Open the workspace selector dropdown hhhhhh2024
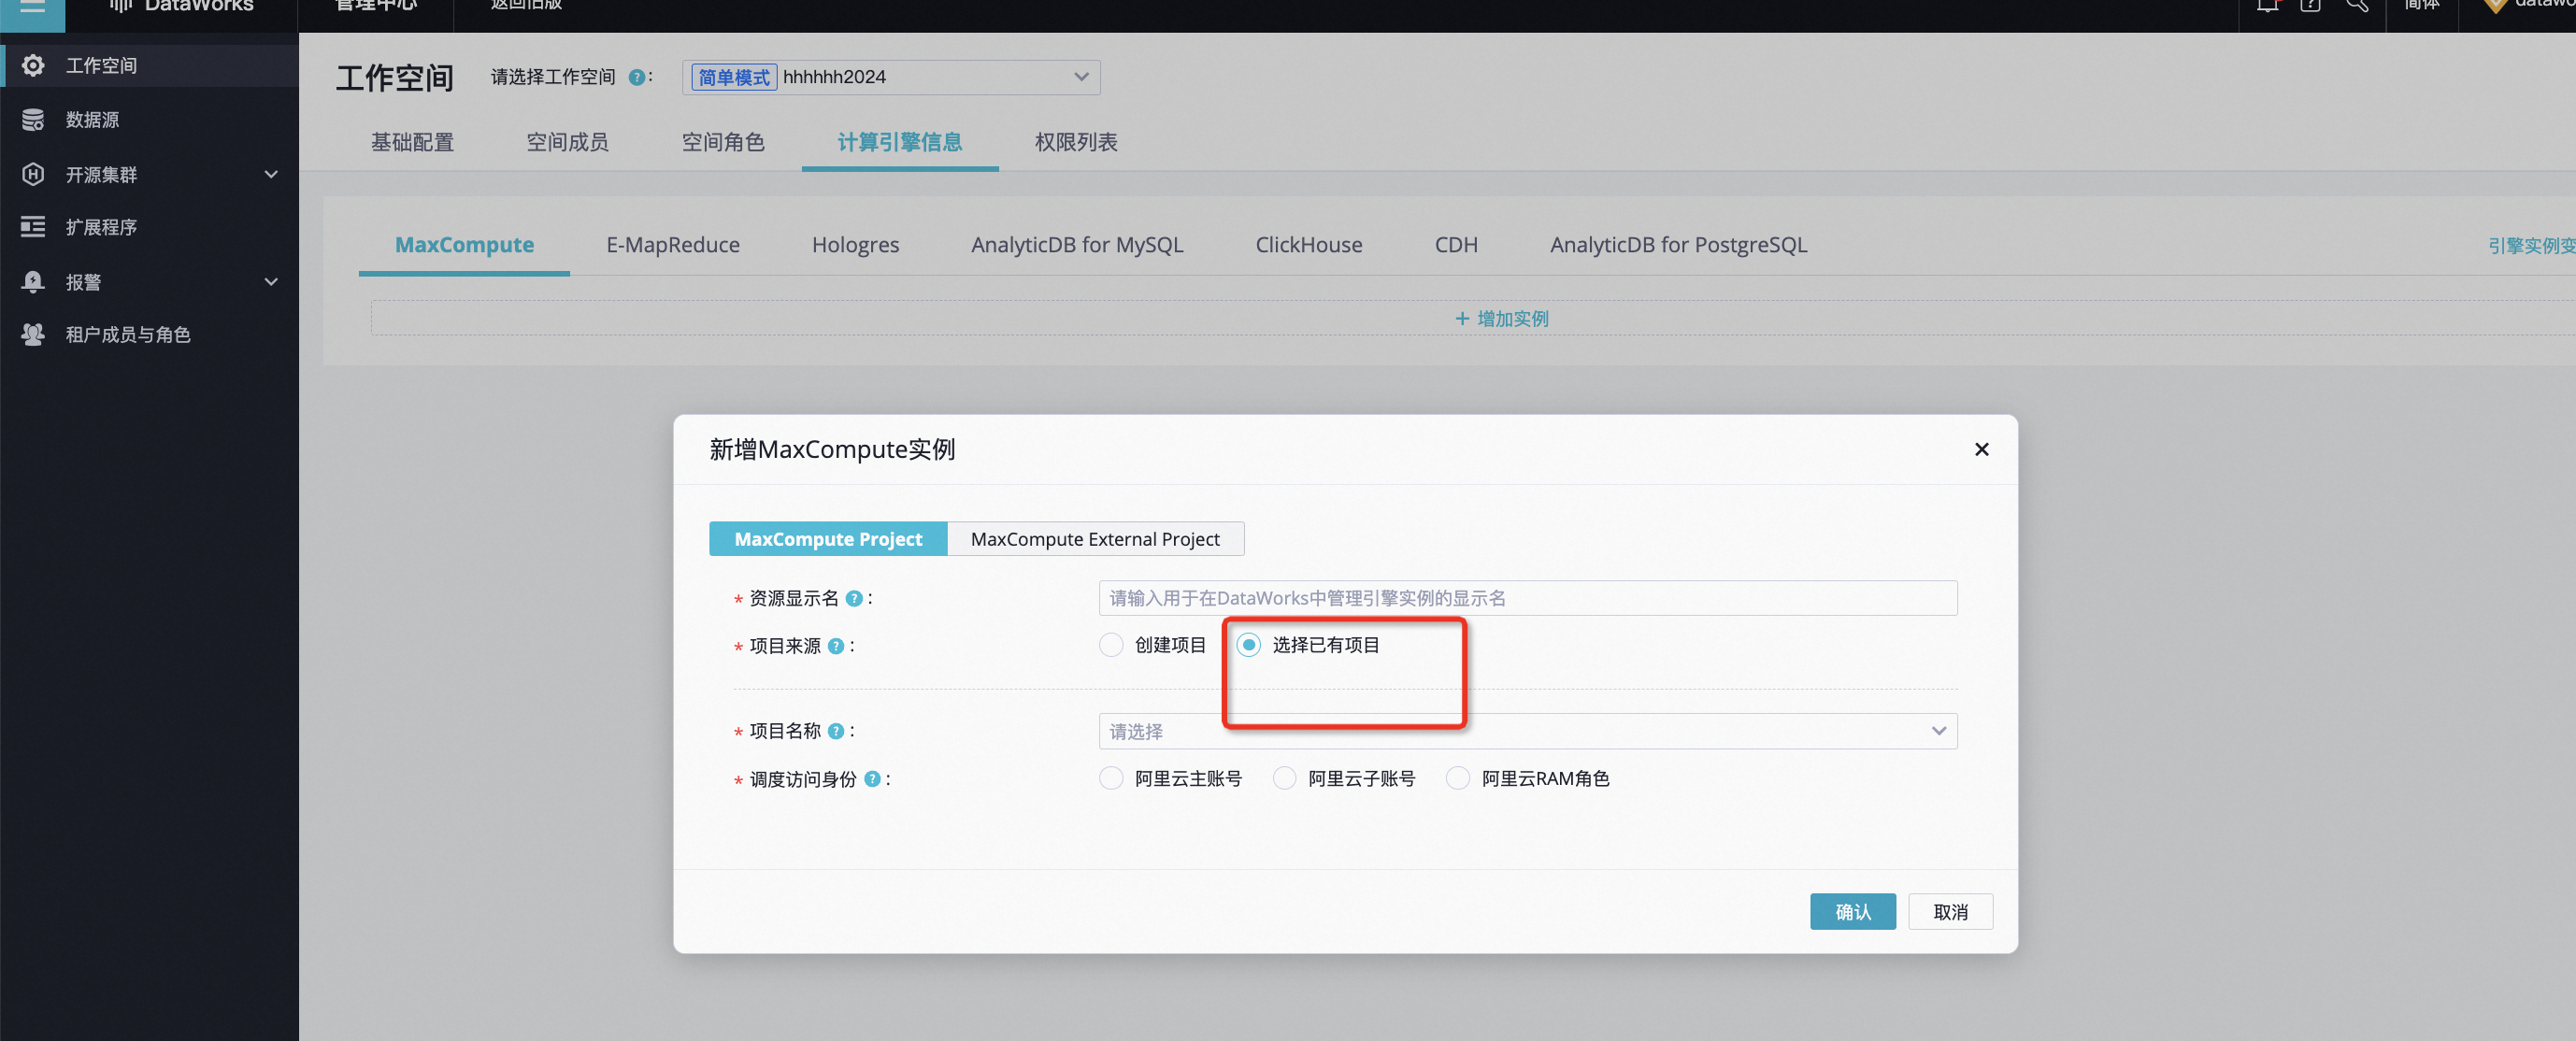The image size is (2576, 1041). coord(891,77)
